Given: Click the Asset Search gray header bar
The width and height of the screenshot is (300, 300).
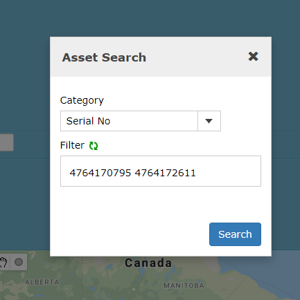Looking at the screenshot, I should (161, 57).
